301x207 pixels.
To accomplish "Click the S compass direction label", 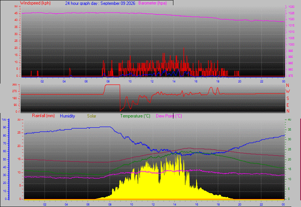I will (x=288, y=98).
